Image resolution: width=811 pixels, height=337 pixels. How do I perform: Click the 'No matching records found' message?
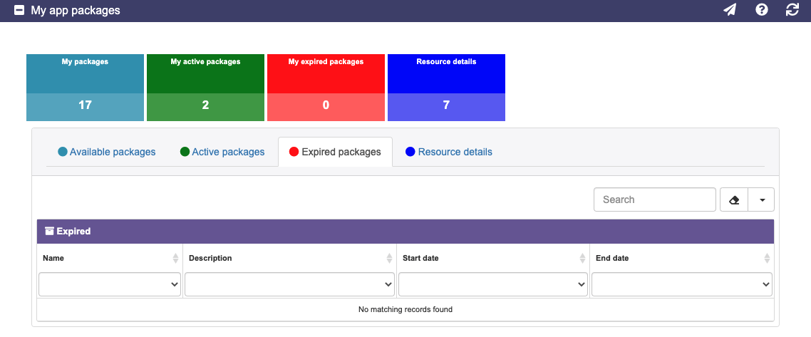(405, 310)
